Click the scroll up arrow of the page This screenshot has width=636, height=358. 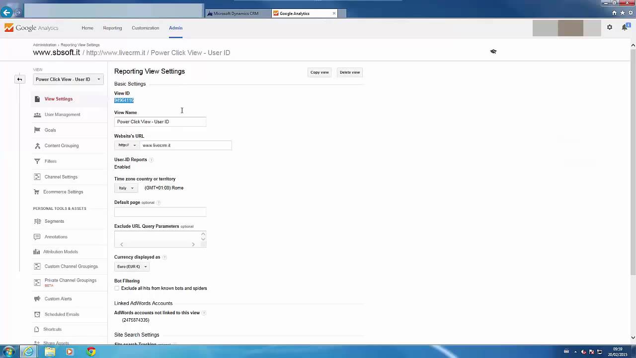[x=633, y=45]
